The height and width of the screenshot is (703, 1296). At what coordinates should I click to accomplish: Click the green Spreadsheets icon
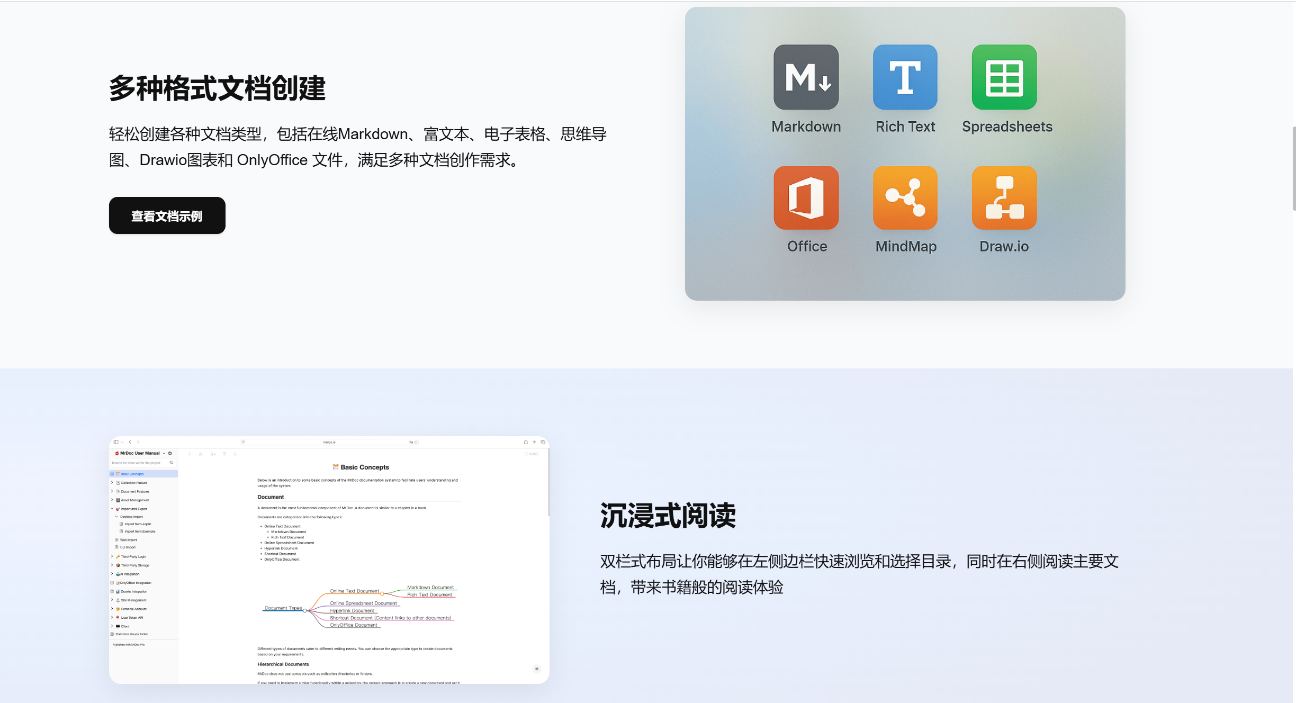[1004, 77]
